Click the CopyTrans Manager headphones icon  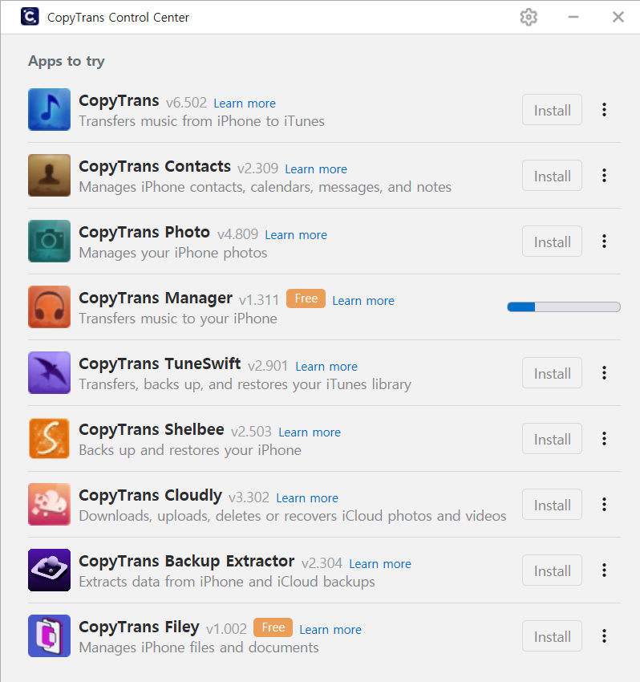point(49,307)
